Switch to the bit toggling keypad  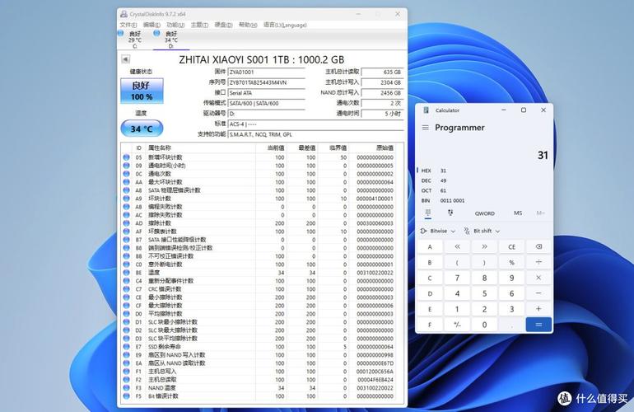tap(450, 213)
